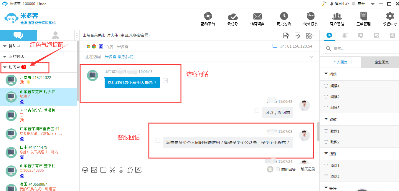Open the 米多客-联系我们 visiting page link
The image size is (399, 191).
coord(119,57)
